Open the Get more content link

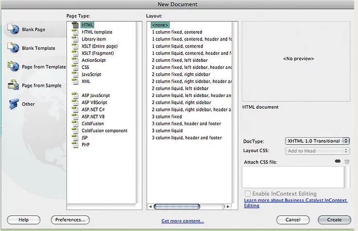183,221
